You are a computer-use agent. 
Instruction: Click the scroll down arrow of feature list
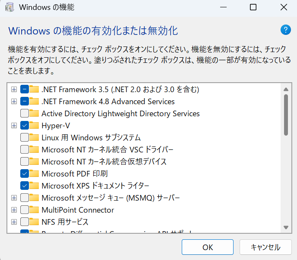285,227
